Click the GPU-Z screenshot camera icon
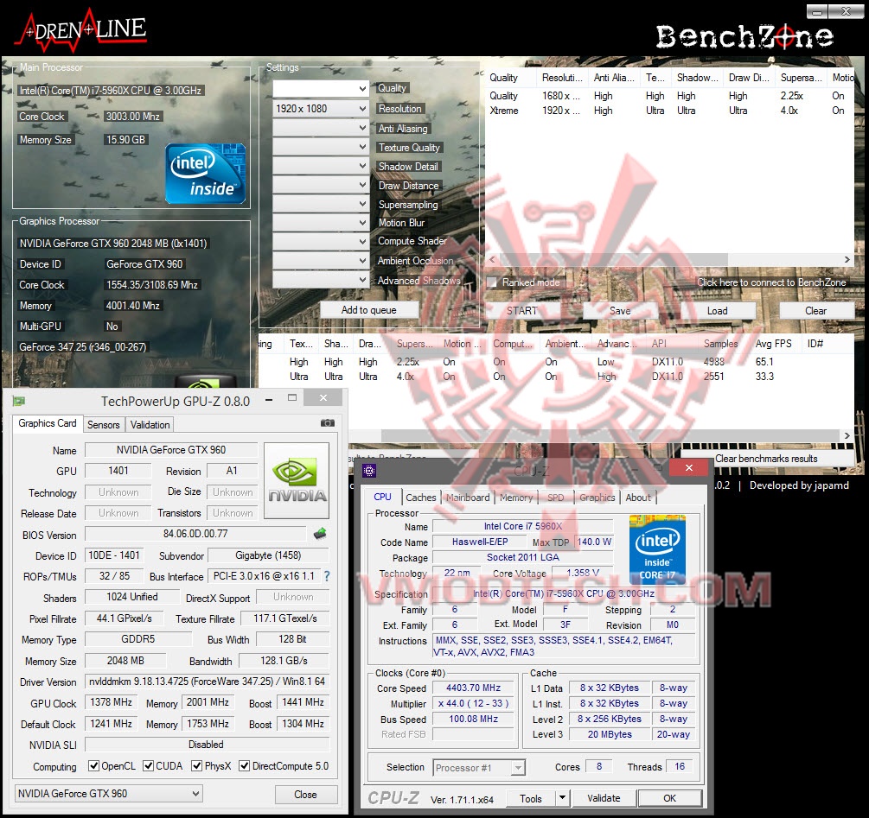The width and height of the screenshot is (869, 818). coord(327,423)
